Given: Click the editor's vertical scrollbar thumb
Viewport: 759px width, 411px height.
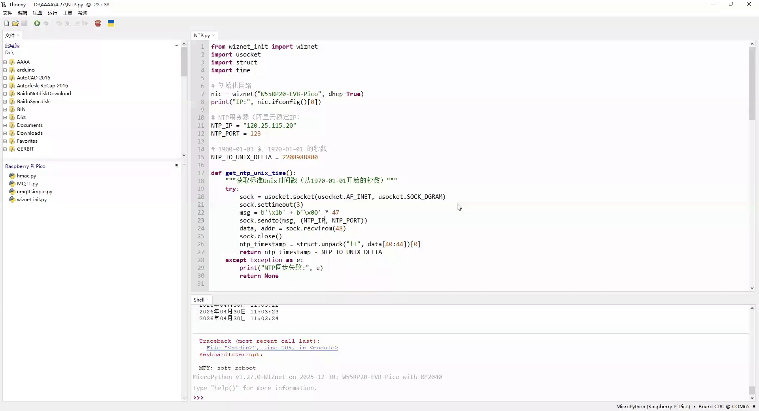Looking at the screenshot, I should coord(752,83).
